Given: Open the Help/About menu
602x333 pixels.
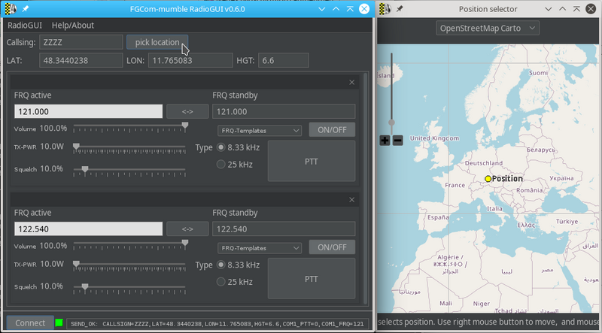Looking at the screenshot, I should tap(73, 26).
